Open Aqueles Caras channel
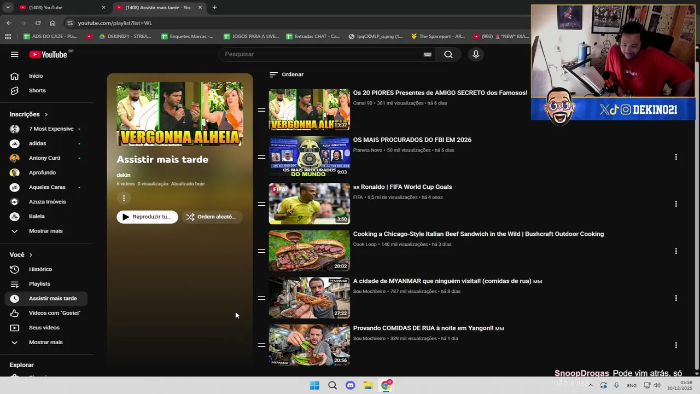700x394 pixels. 48,187
